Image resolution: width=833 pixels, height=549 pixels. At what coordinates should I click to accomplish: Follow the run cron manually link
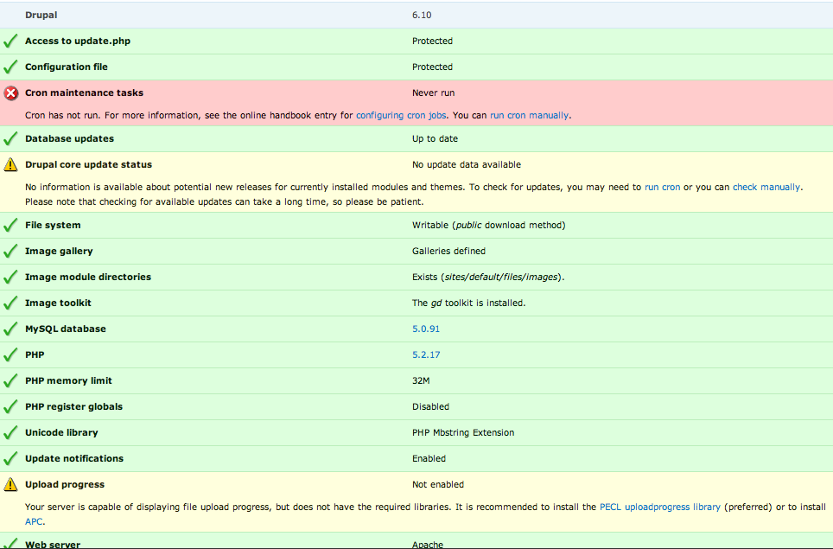[x=529, y=115]
